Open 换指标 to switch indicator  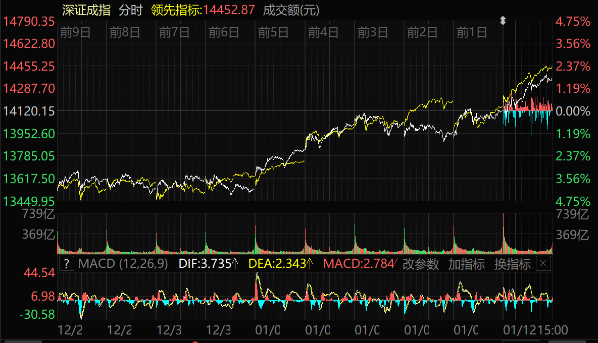coord(512,264)
